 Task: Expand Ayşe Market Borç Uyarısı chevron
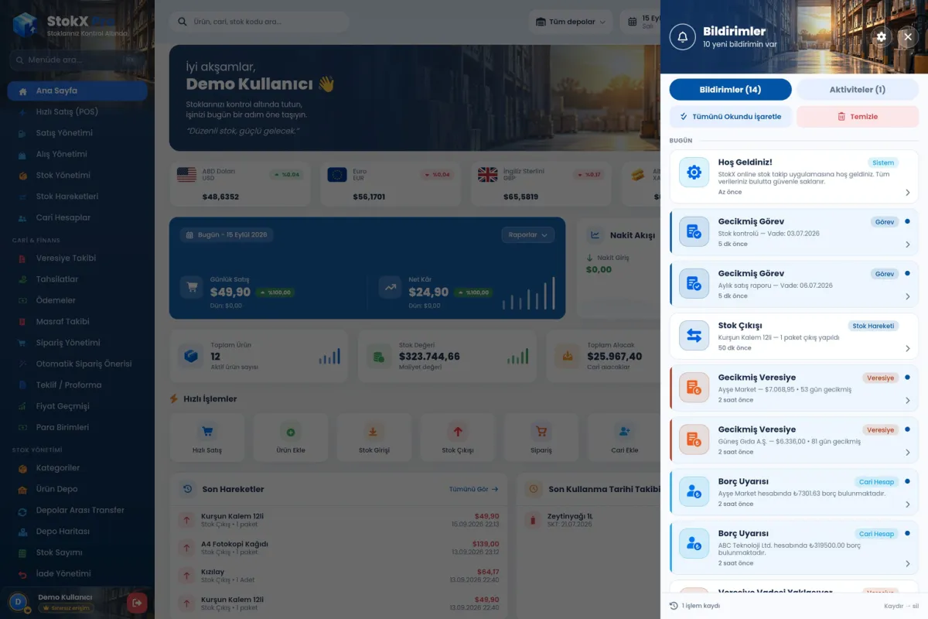[x=907, y=504]
